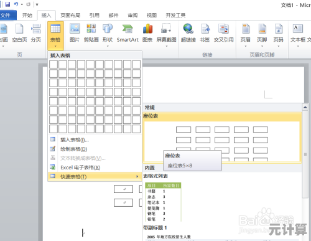This screenshot has height=241, width=311.
Task: Select the 座位表 quick table thumbnail
Action: pos(222,141)
